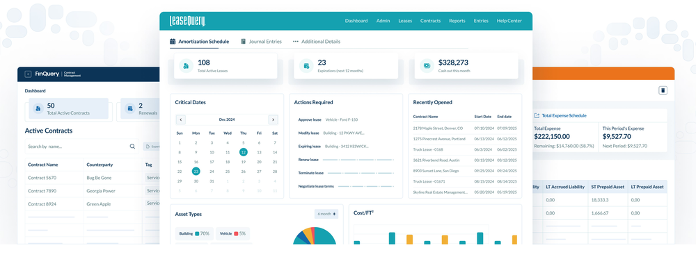
Task: Open Truck Lease - 01671 row
Action: 465,181
